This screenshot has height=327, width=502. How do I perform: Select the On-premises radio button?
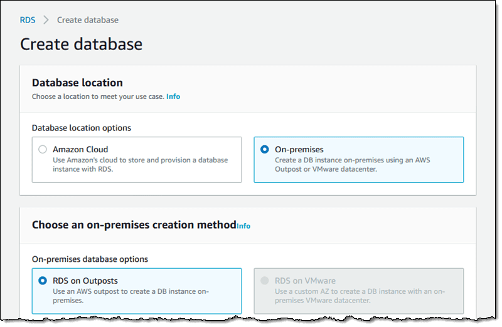point(264,149)
